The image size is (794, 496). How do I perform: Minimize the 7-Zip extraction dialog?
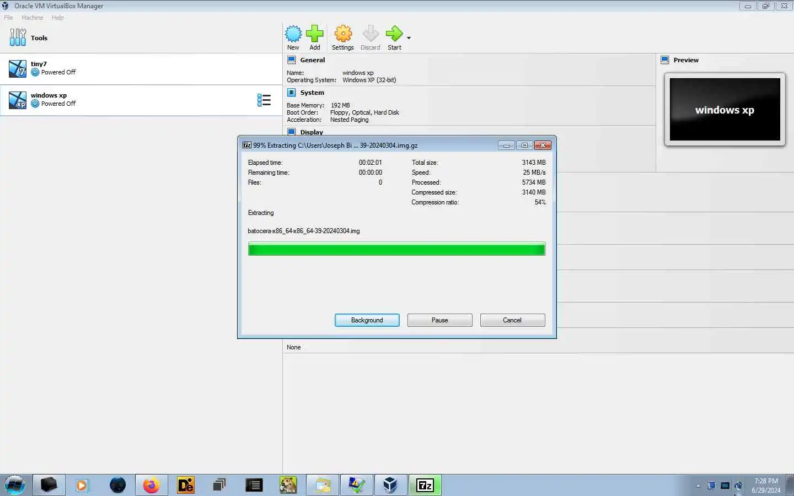[x=506, y=145]
